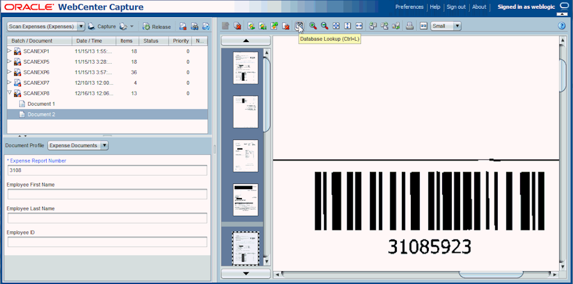Sort by Batch / Document column header

[x=40, y=41]
